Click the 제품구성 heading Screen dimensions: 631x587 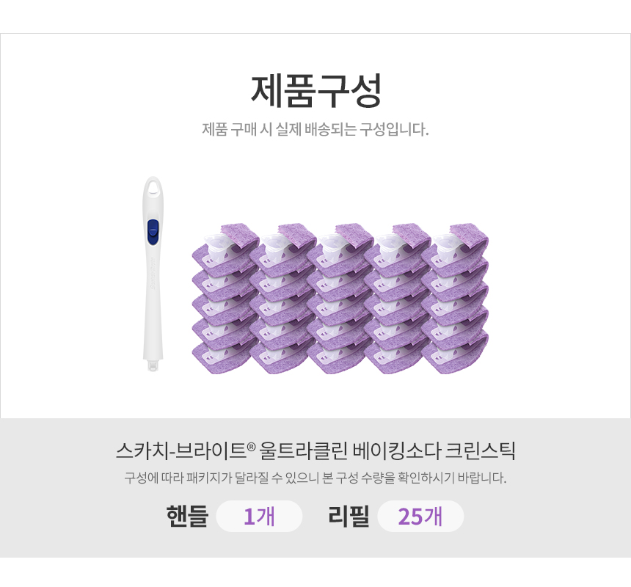pos(316,91)
